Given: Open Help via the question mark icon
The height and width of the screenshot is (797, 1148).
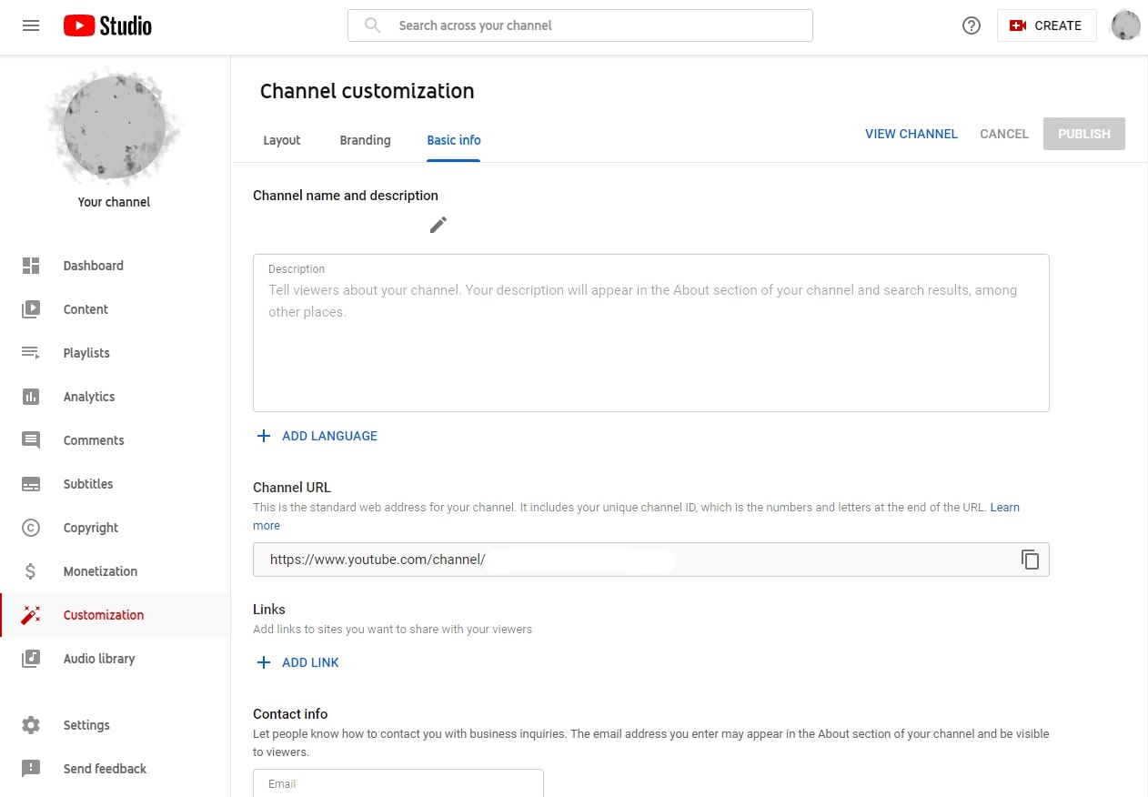Looking at the screenshot, I should click(x=971, y=25).
